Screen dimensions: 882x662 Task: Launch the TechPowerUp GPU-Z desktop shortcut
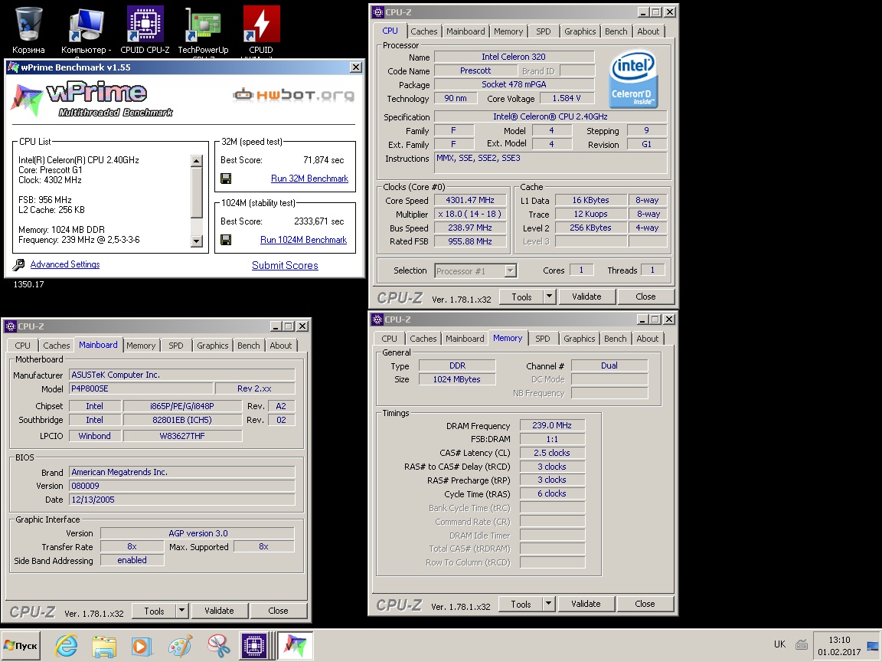[x=203, y=31]
